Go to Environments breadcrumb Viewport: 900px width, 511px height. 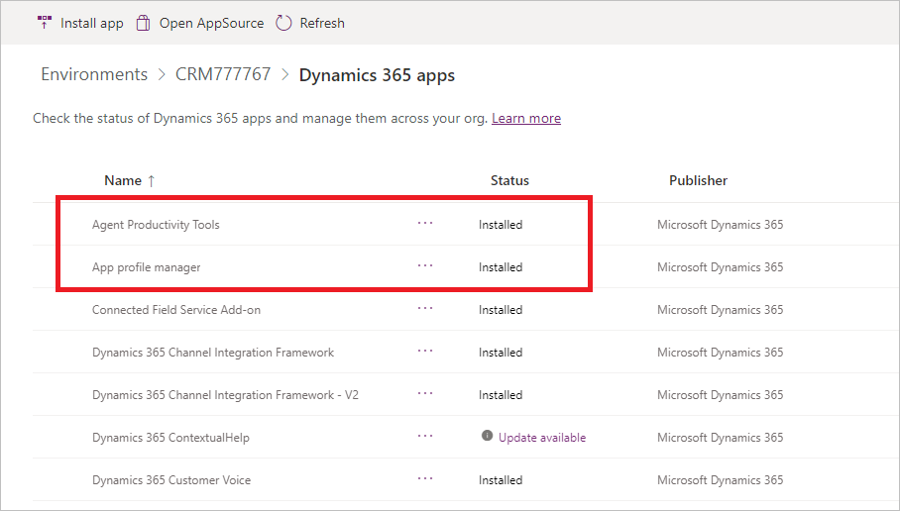tap(94, 74)
